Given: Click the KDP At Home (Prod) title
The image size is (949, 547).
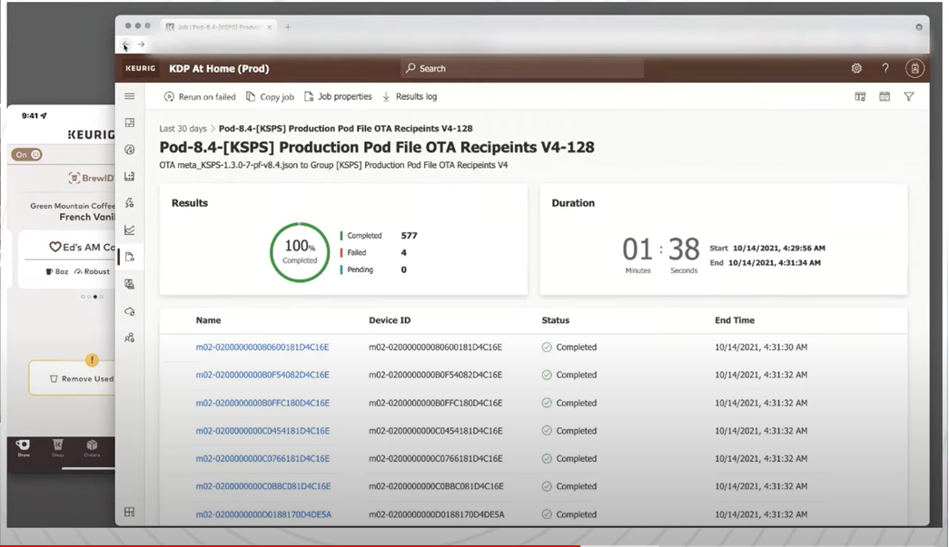Looking at the screenshot, I should [219, 68].
